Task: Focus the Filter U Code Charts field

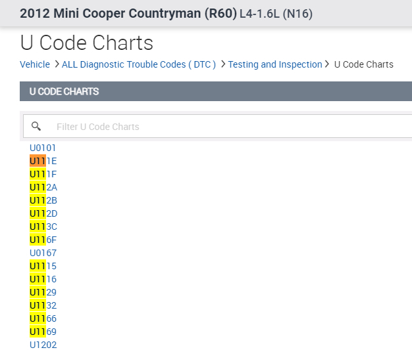Action: (x=218, y=126)
